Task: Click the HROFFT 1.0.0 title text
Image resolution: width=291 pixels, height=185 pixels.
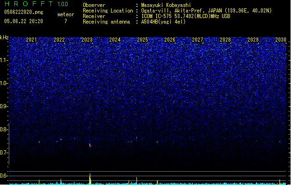Action: coord(36,4)
